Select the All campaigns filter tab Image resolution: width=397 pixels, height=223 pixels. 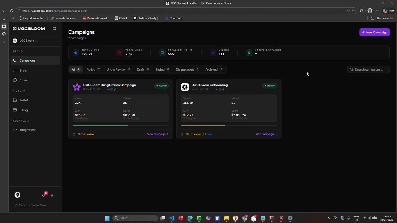click(x=76, y=69)
